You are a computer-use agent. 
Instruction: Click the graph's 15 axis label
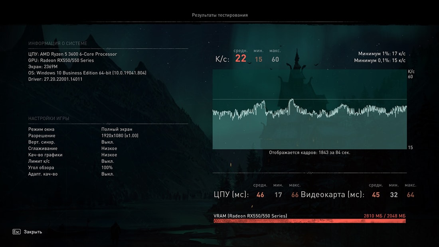point(410,147)
